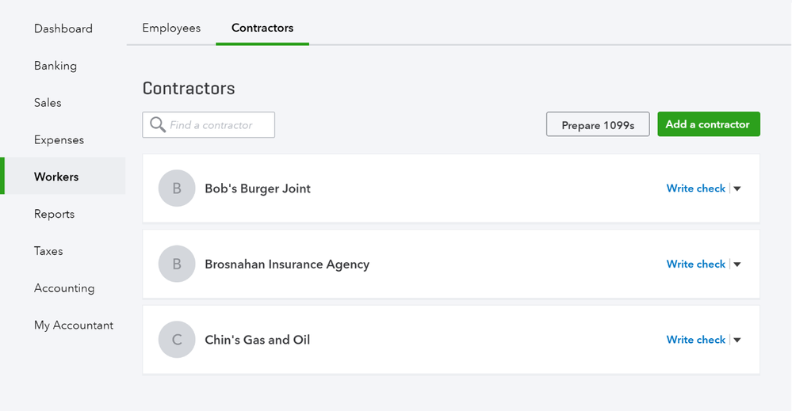Screen dimensions: 792x411
Task: Expand dropdown arrow for Bob's Burger Joint
Action: click(737, 188)
